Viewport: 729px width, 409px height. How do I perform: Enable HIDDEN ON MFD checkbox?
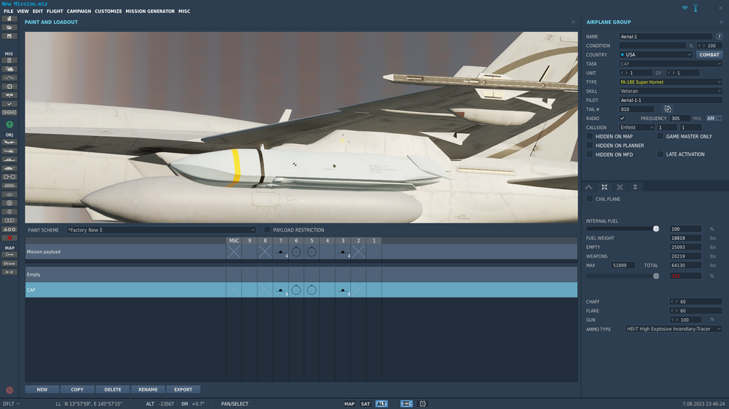coord(590,154)
